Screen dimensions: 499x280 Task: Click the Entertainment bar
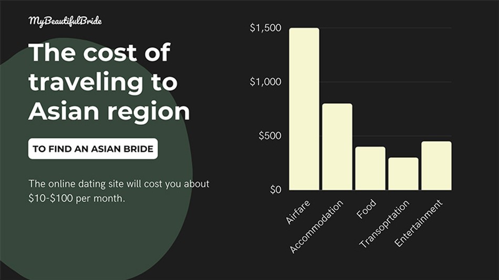tap(436, 166)
